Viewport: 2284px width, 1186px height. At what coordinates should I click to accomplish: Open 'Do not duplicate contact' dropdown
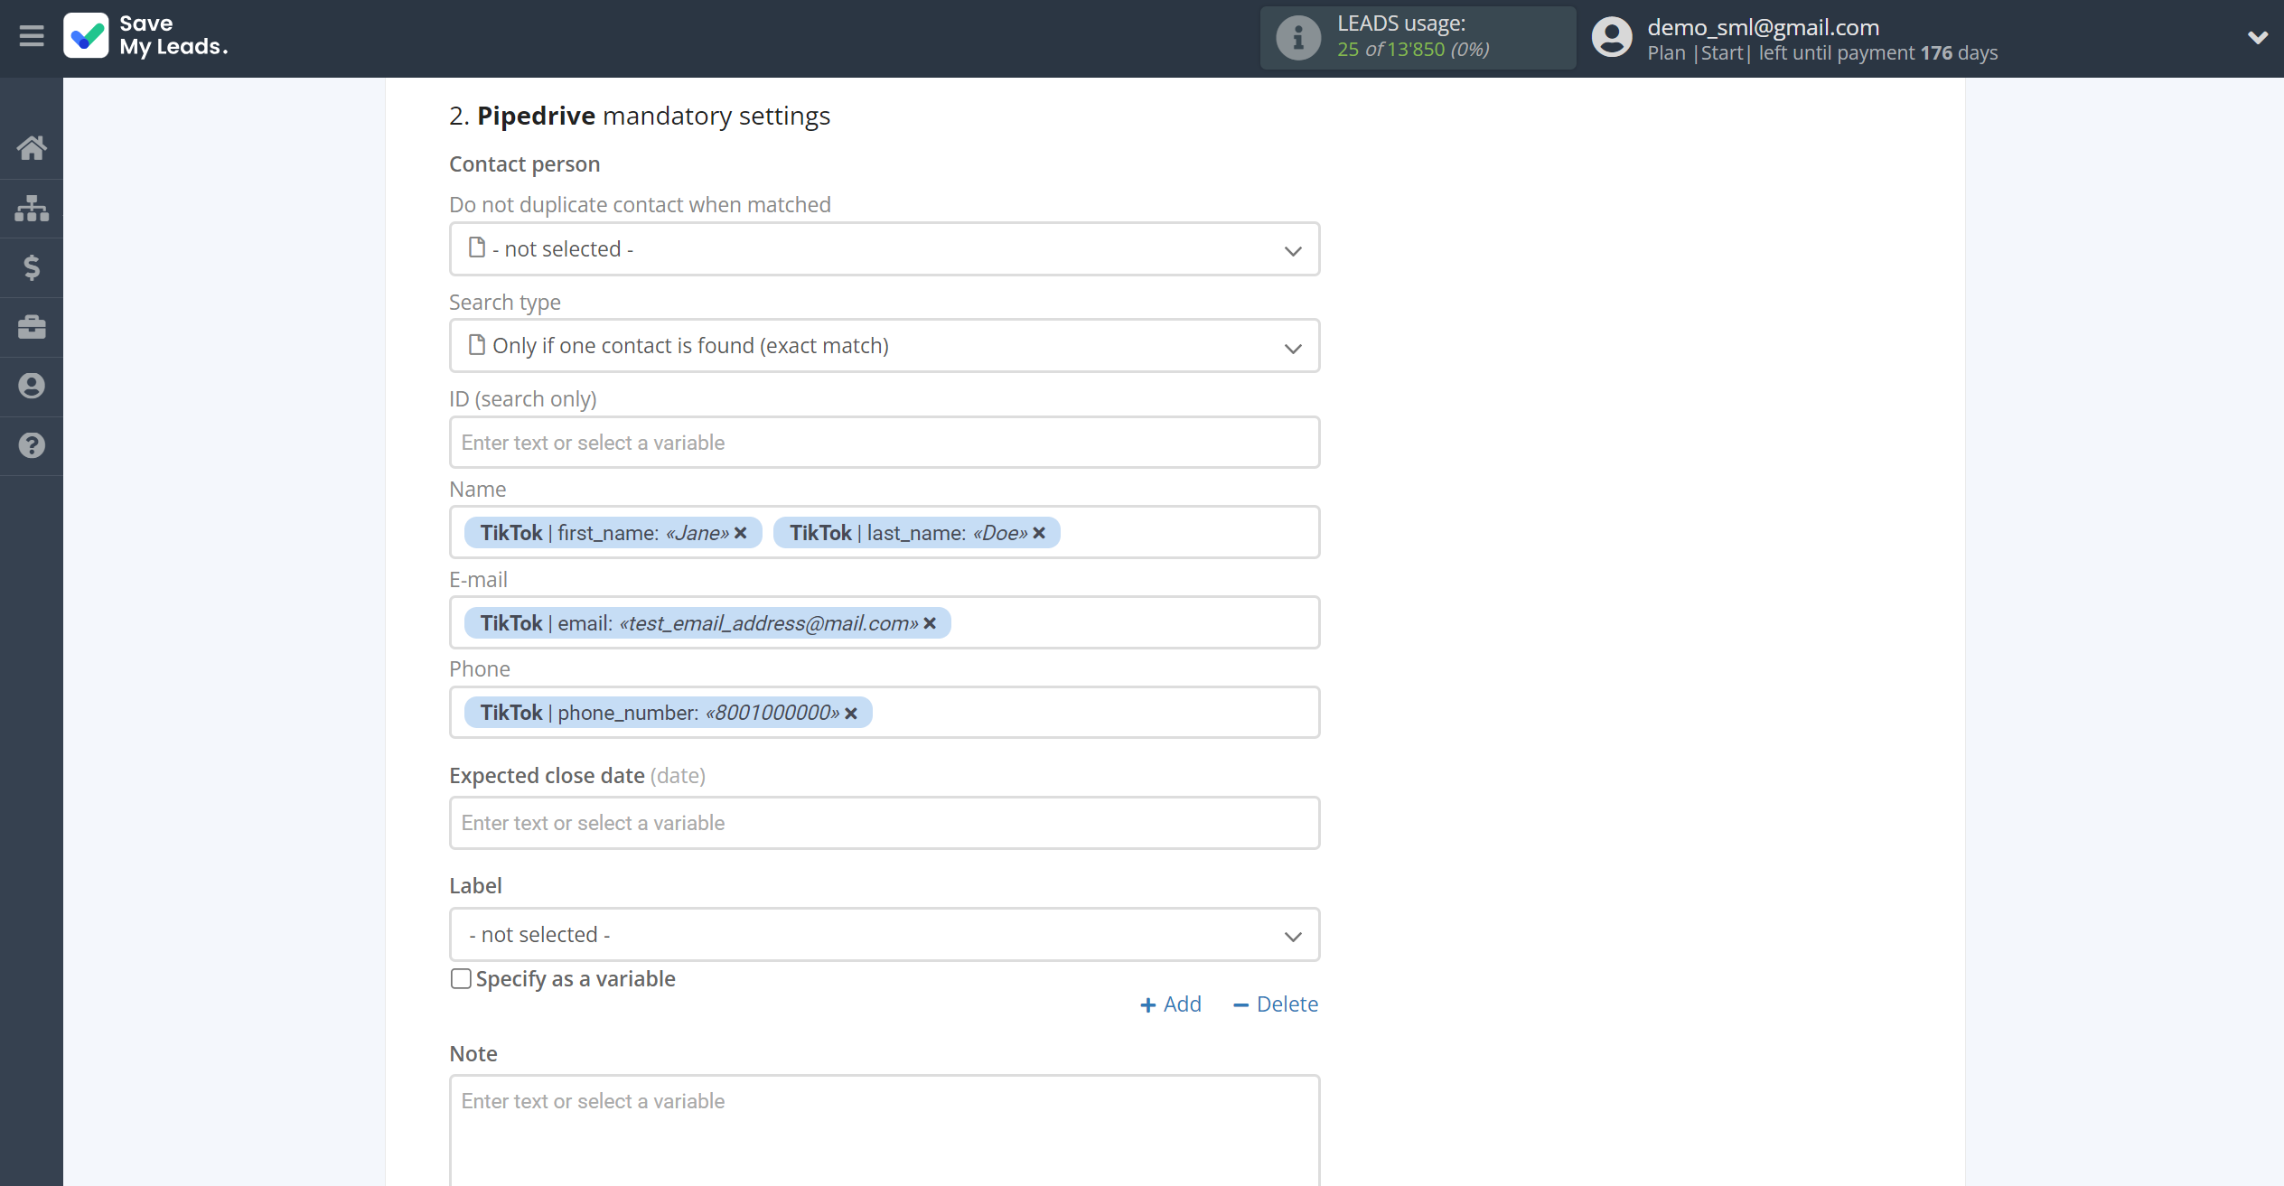point(885,249)
